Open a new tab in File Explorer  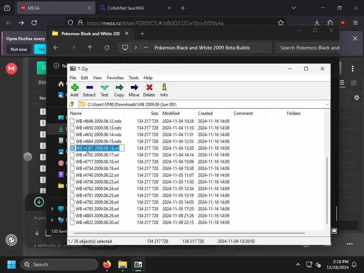click(142, 34)
